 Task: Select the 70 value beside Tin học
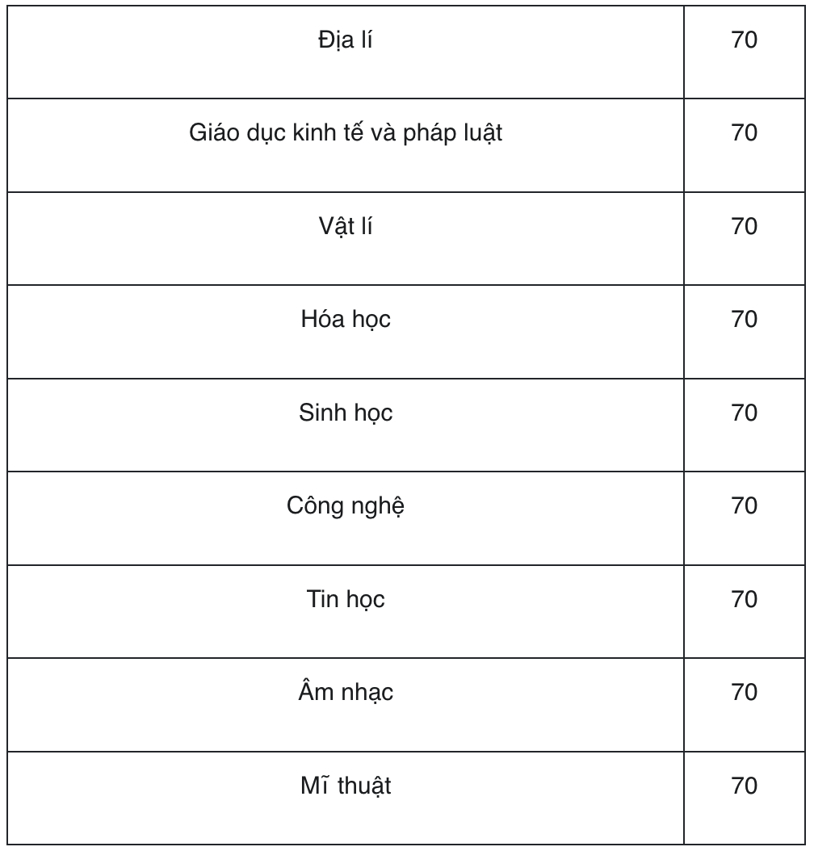point(744,600)
